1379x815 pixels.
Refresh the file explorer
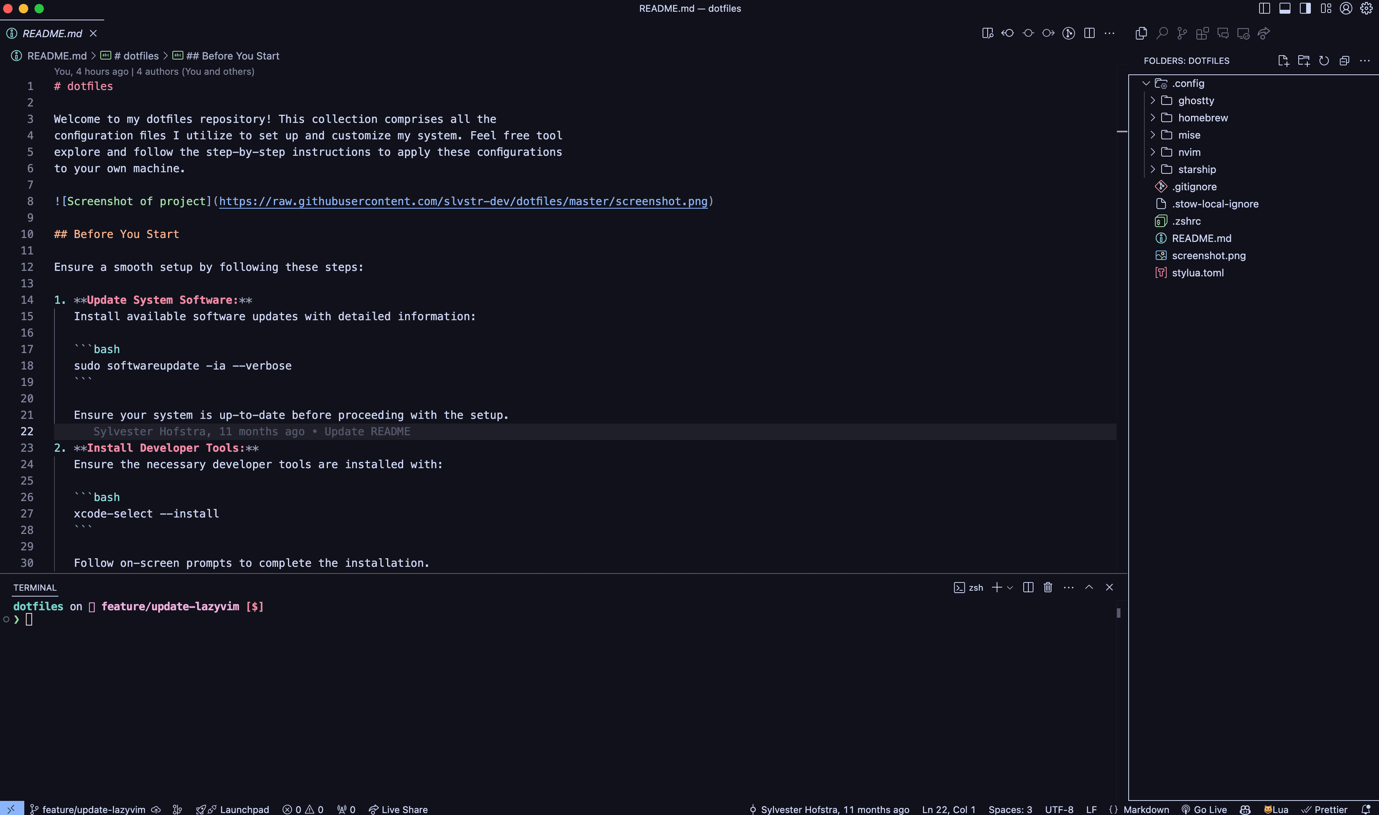tap(1323, 60)
